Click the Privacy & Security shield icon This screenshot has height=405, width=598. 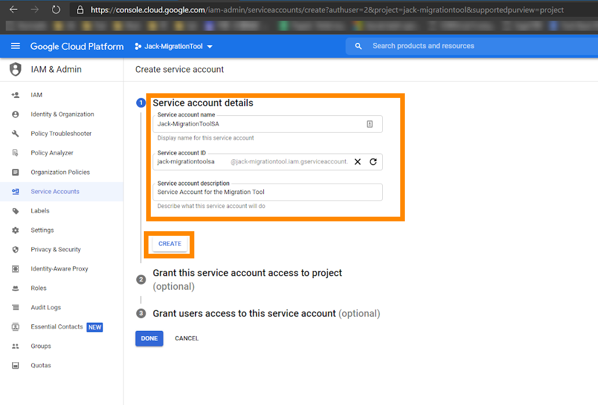(x=15, y=250)
